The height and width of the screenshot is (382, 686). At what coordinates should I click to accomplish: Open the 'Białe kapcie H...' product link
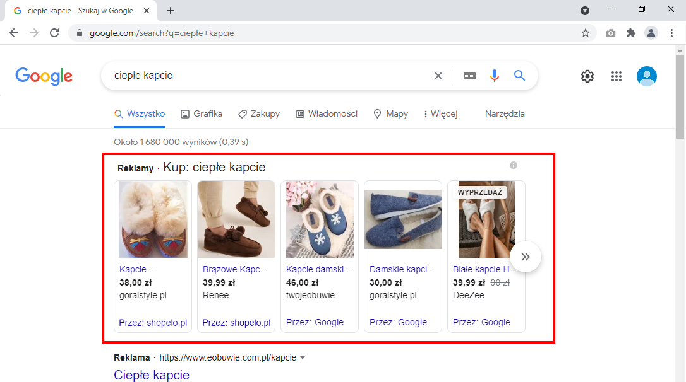484,269
